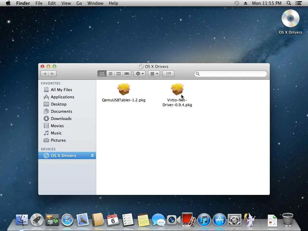Open Notification Center icon
The height and width of the screenshot is (231, 308).
tap(299, 3)
